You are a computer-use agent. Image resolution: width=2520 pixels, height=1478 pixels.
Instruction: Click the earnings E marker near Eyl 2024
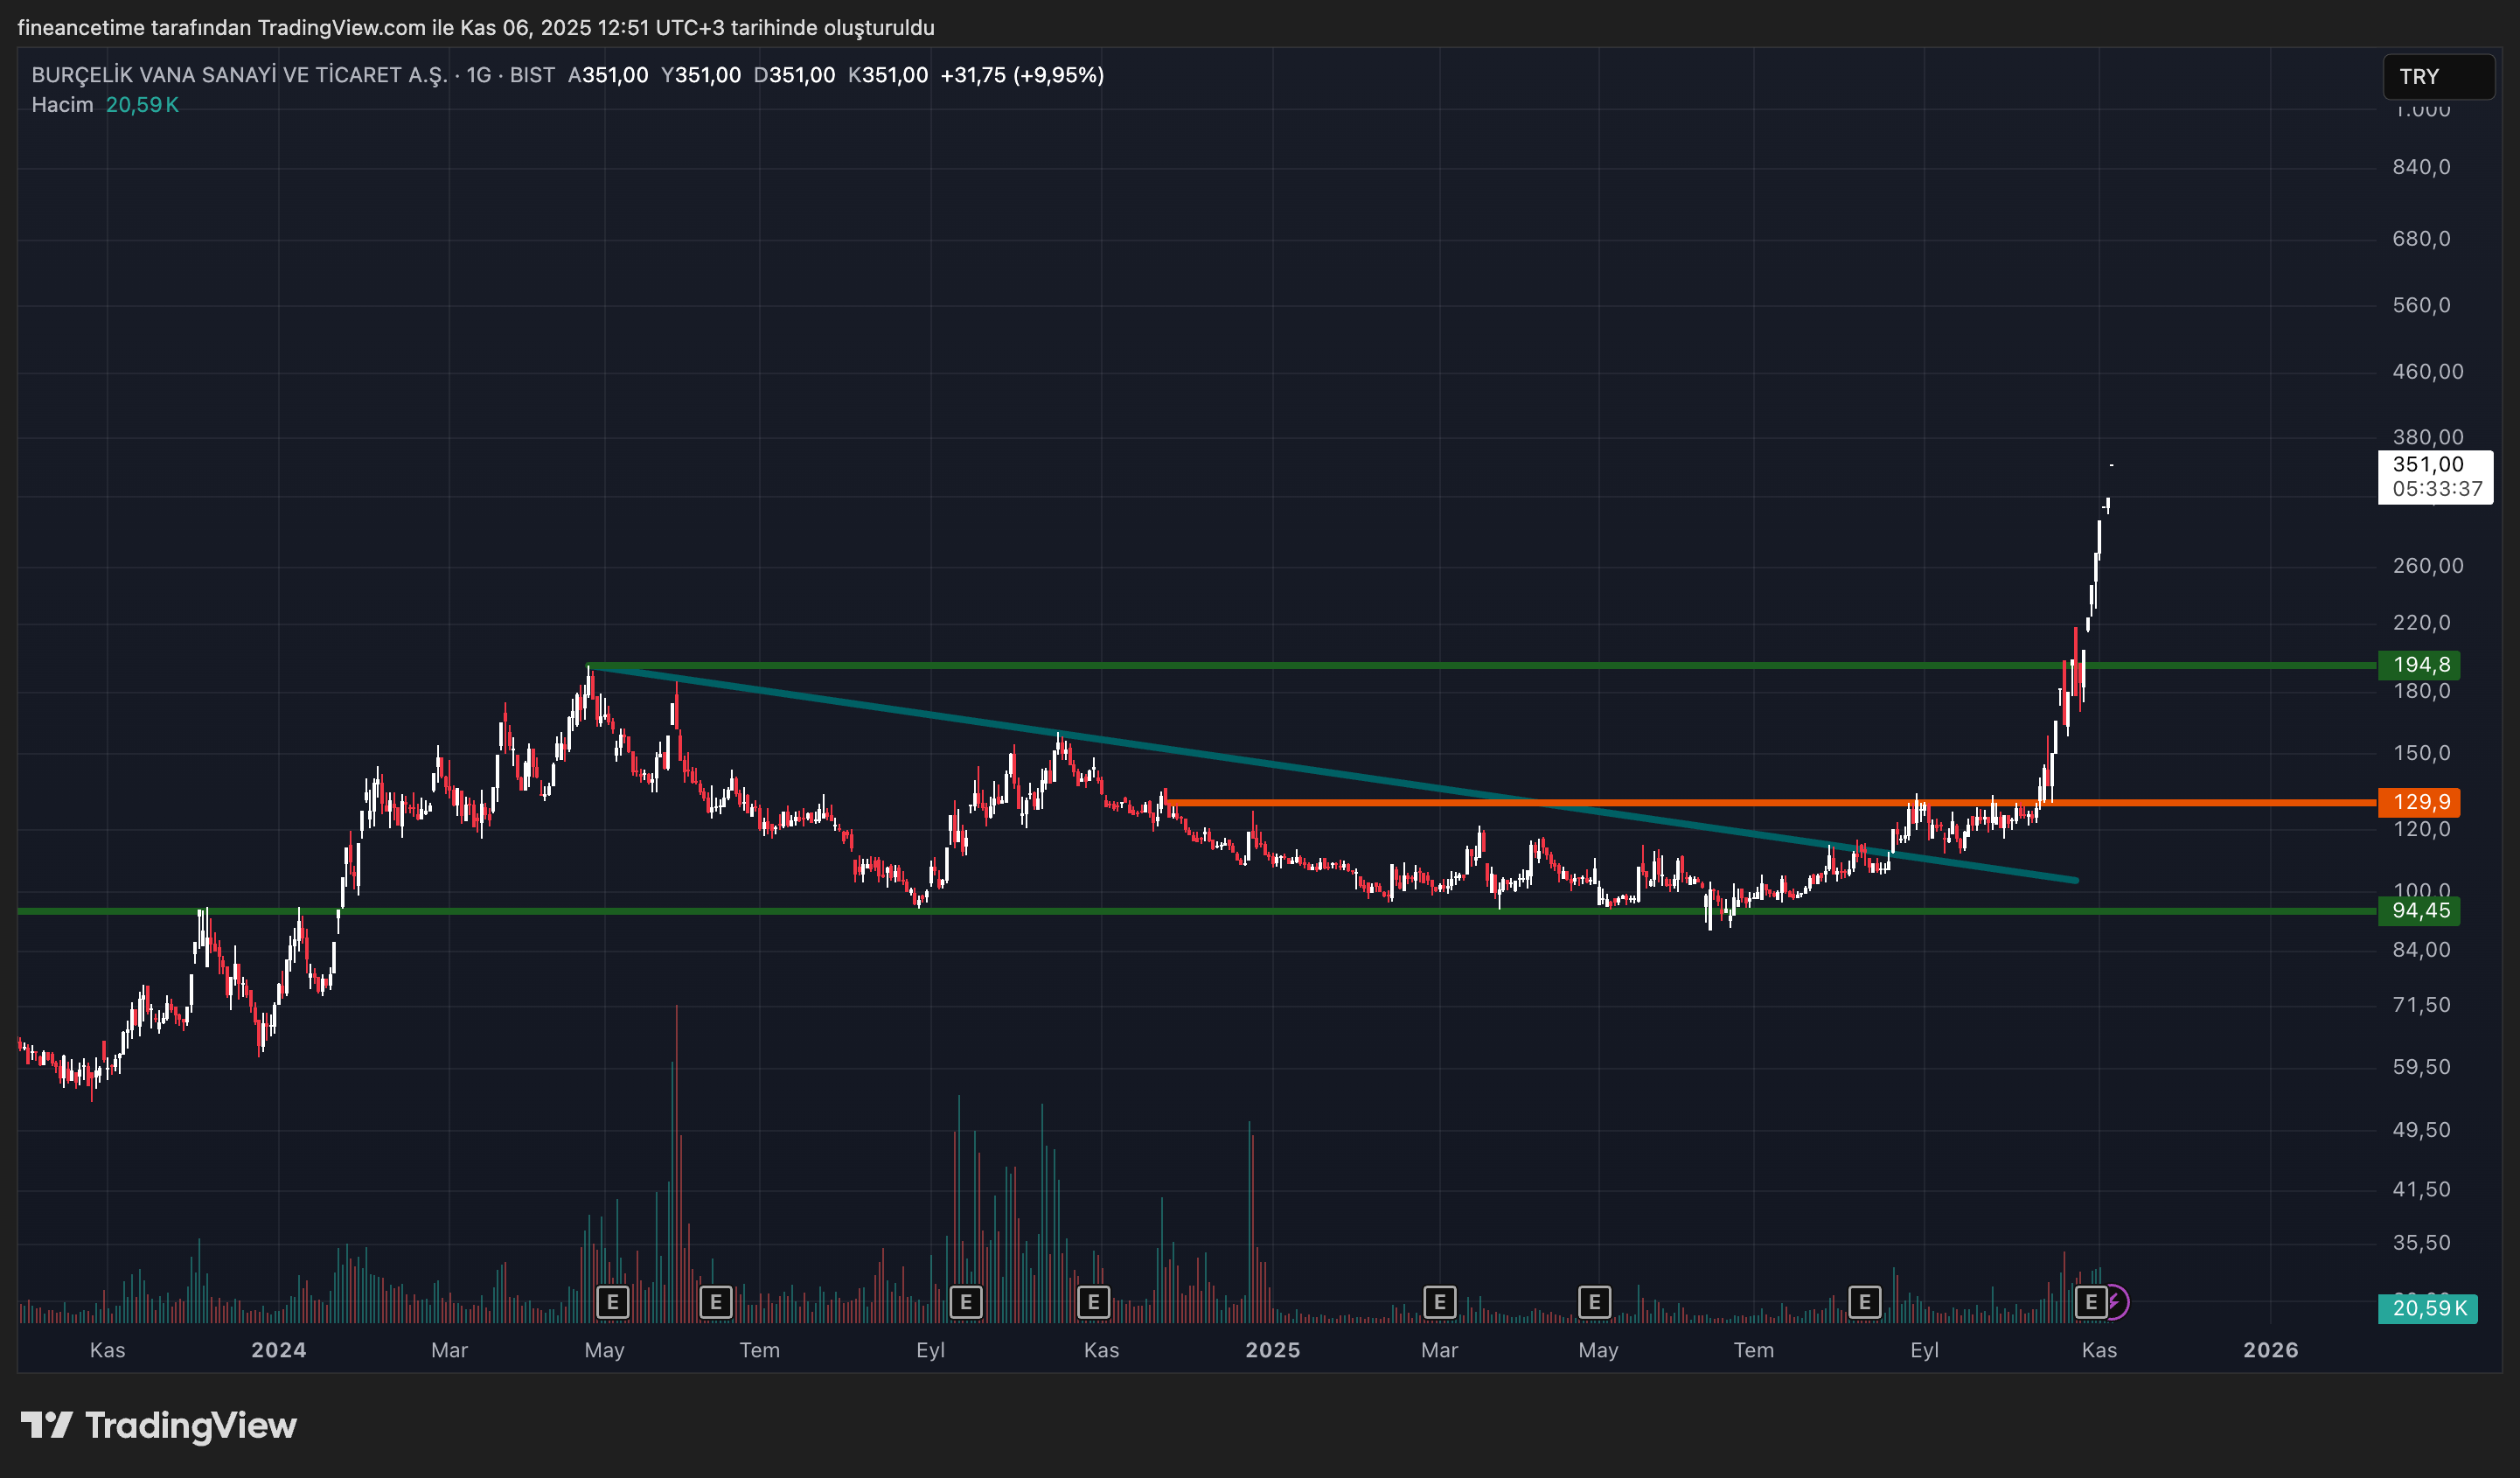965,1302
